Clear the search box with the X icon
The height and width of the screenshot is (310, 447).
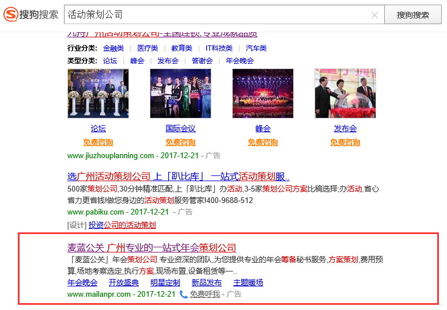pyautogui.click(x=374, y=15)
